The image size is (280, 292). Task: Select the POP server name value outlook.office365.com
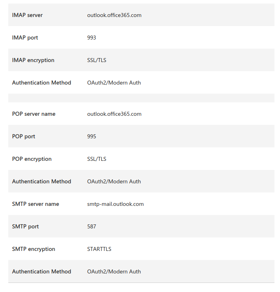[114, 114]
